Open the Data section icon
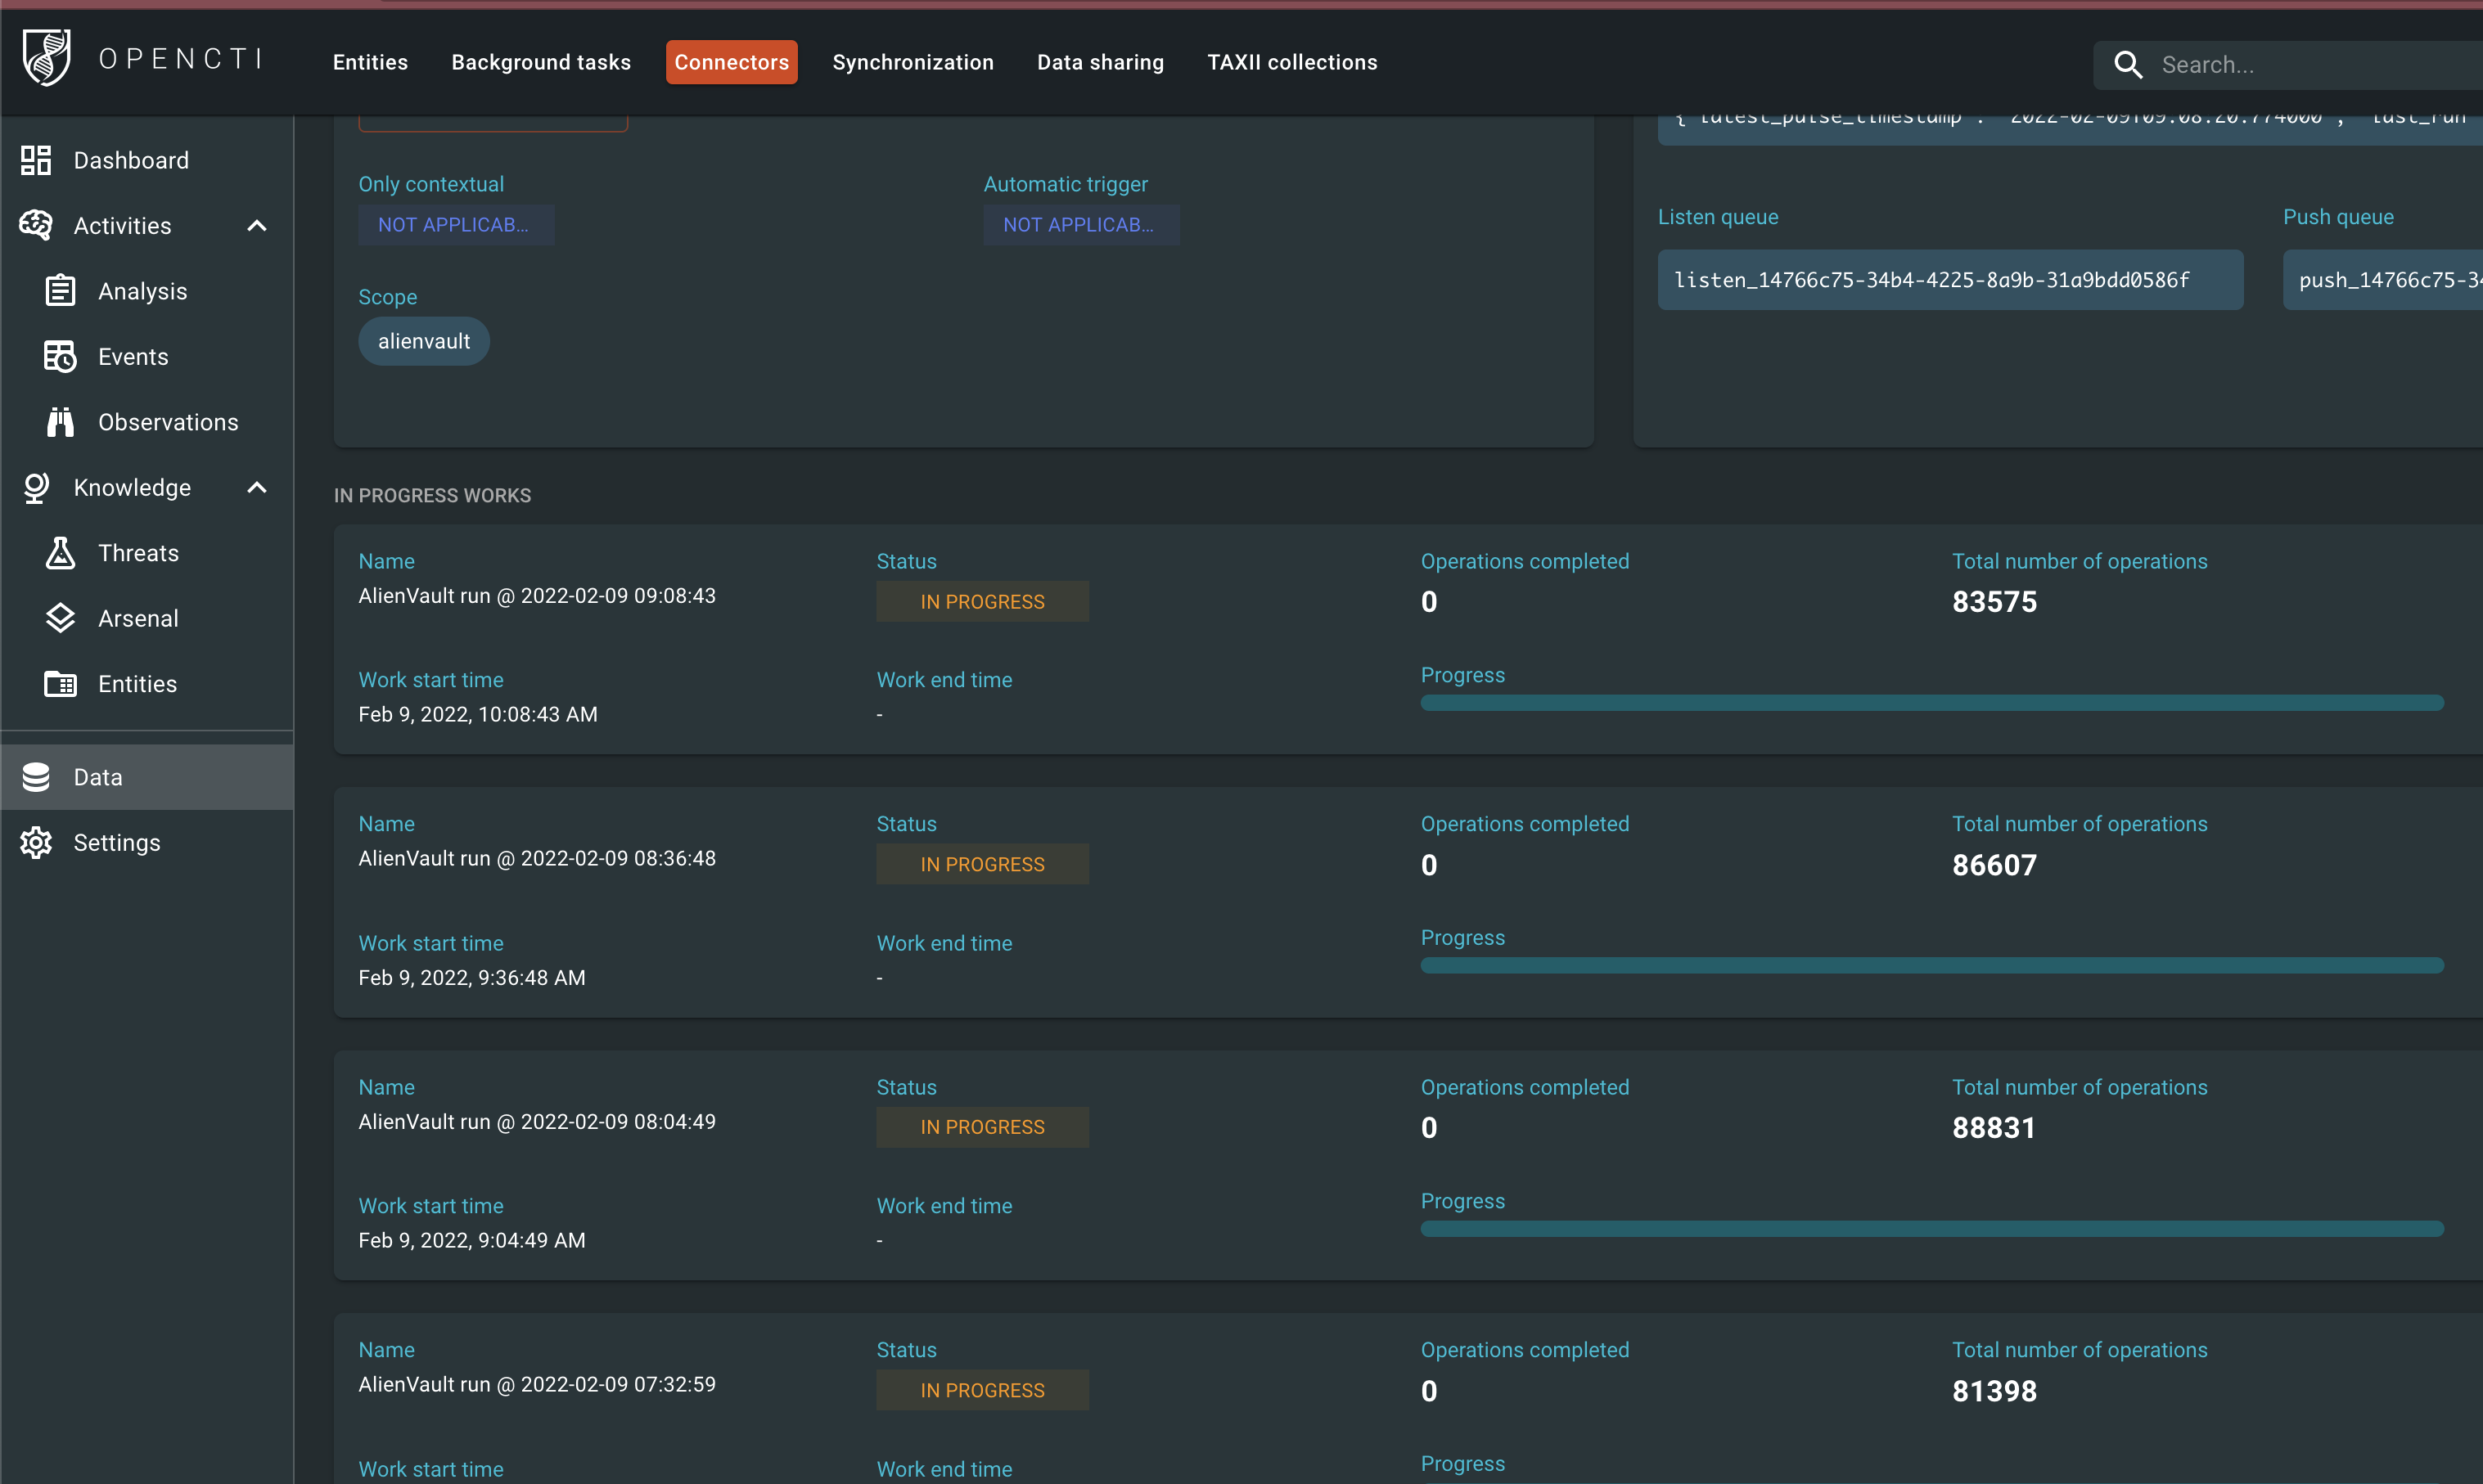This screenshot has width=2483, height=1484. 36,777
